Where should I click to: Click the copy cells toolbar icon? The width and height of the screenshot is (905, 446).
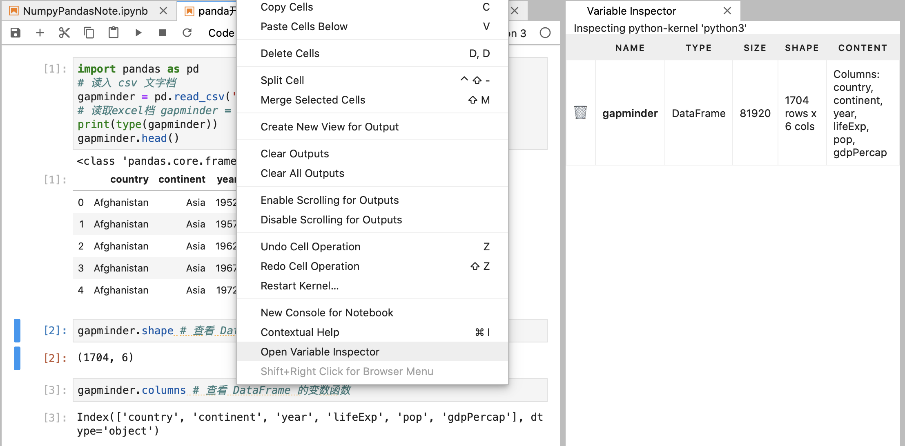coord(89,33)
